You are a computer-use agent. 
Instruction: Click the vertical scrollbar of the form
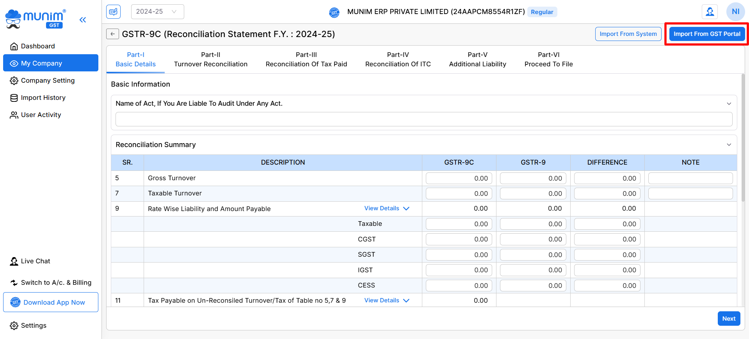point(743,137)
